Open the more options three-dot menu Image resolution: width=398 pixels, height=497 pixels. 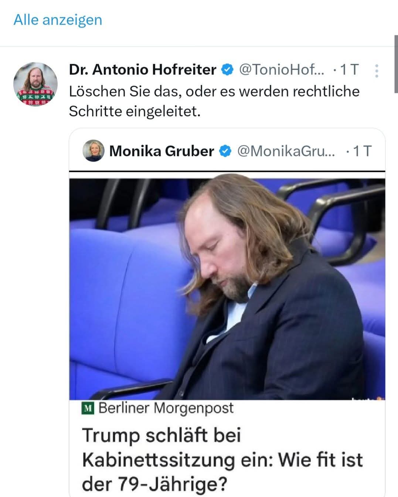pos(377,71)
